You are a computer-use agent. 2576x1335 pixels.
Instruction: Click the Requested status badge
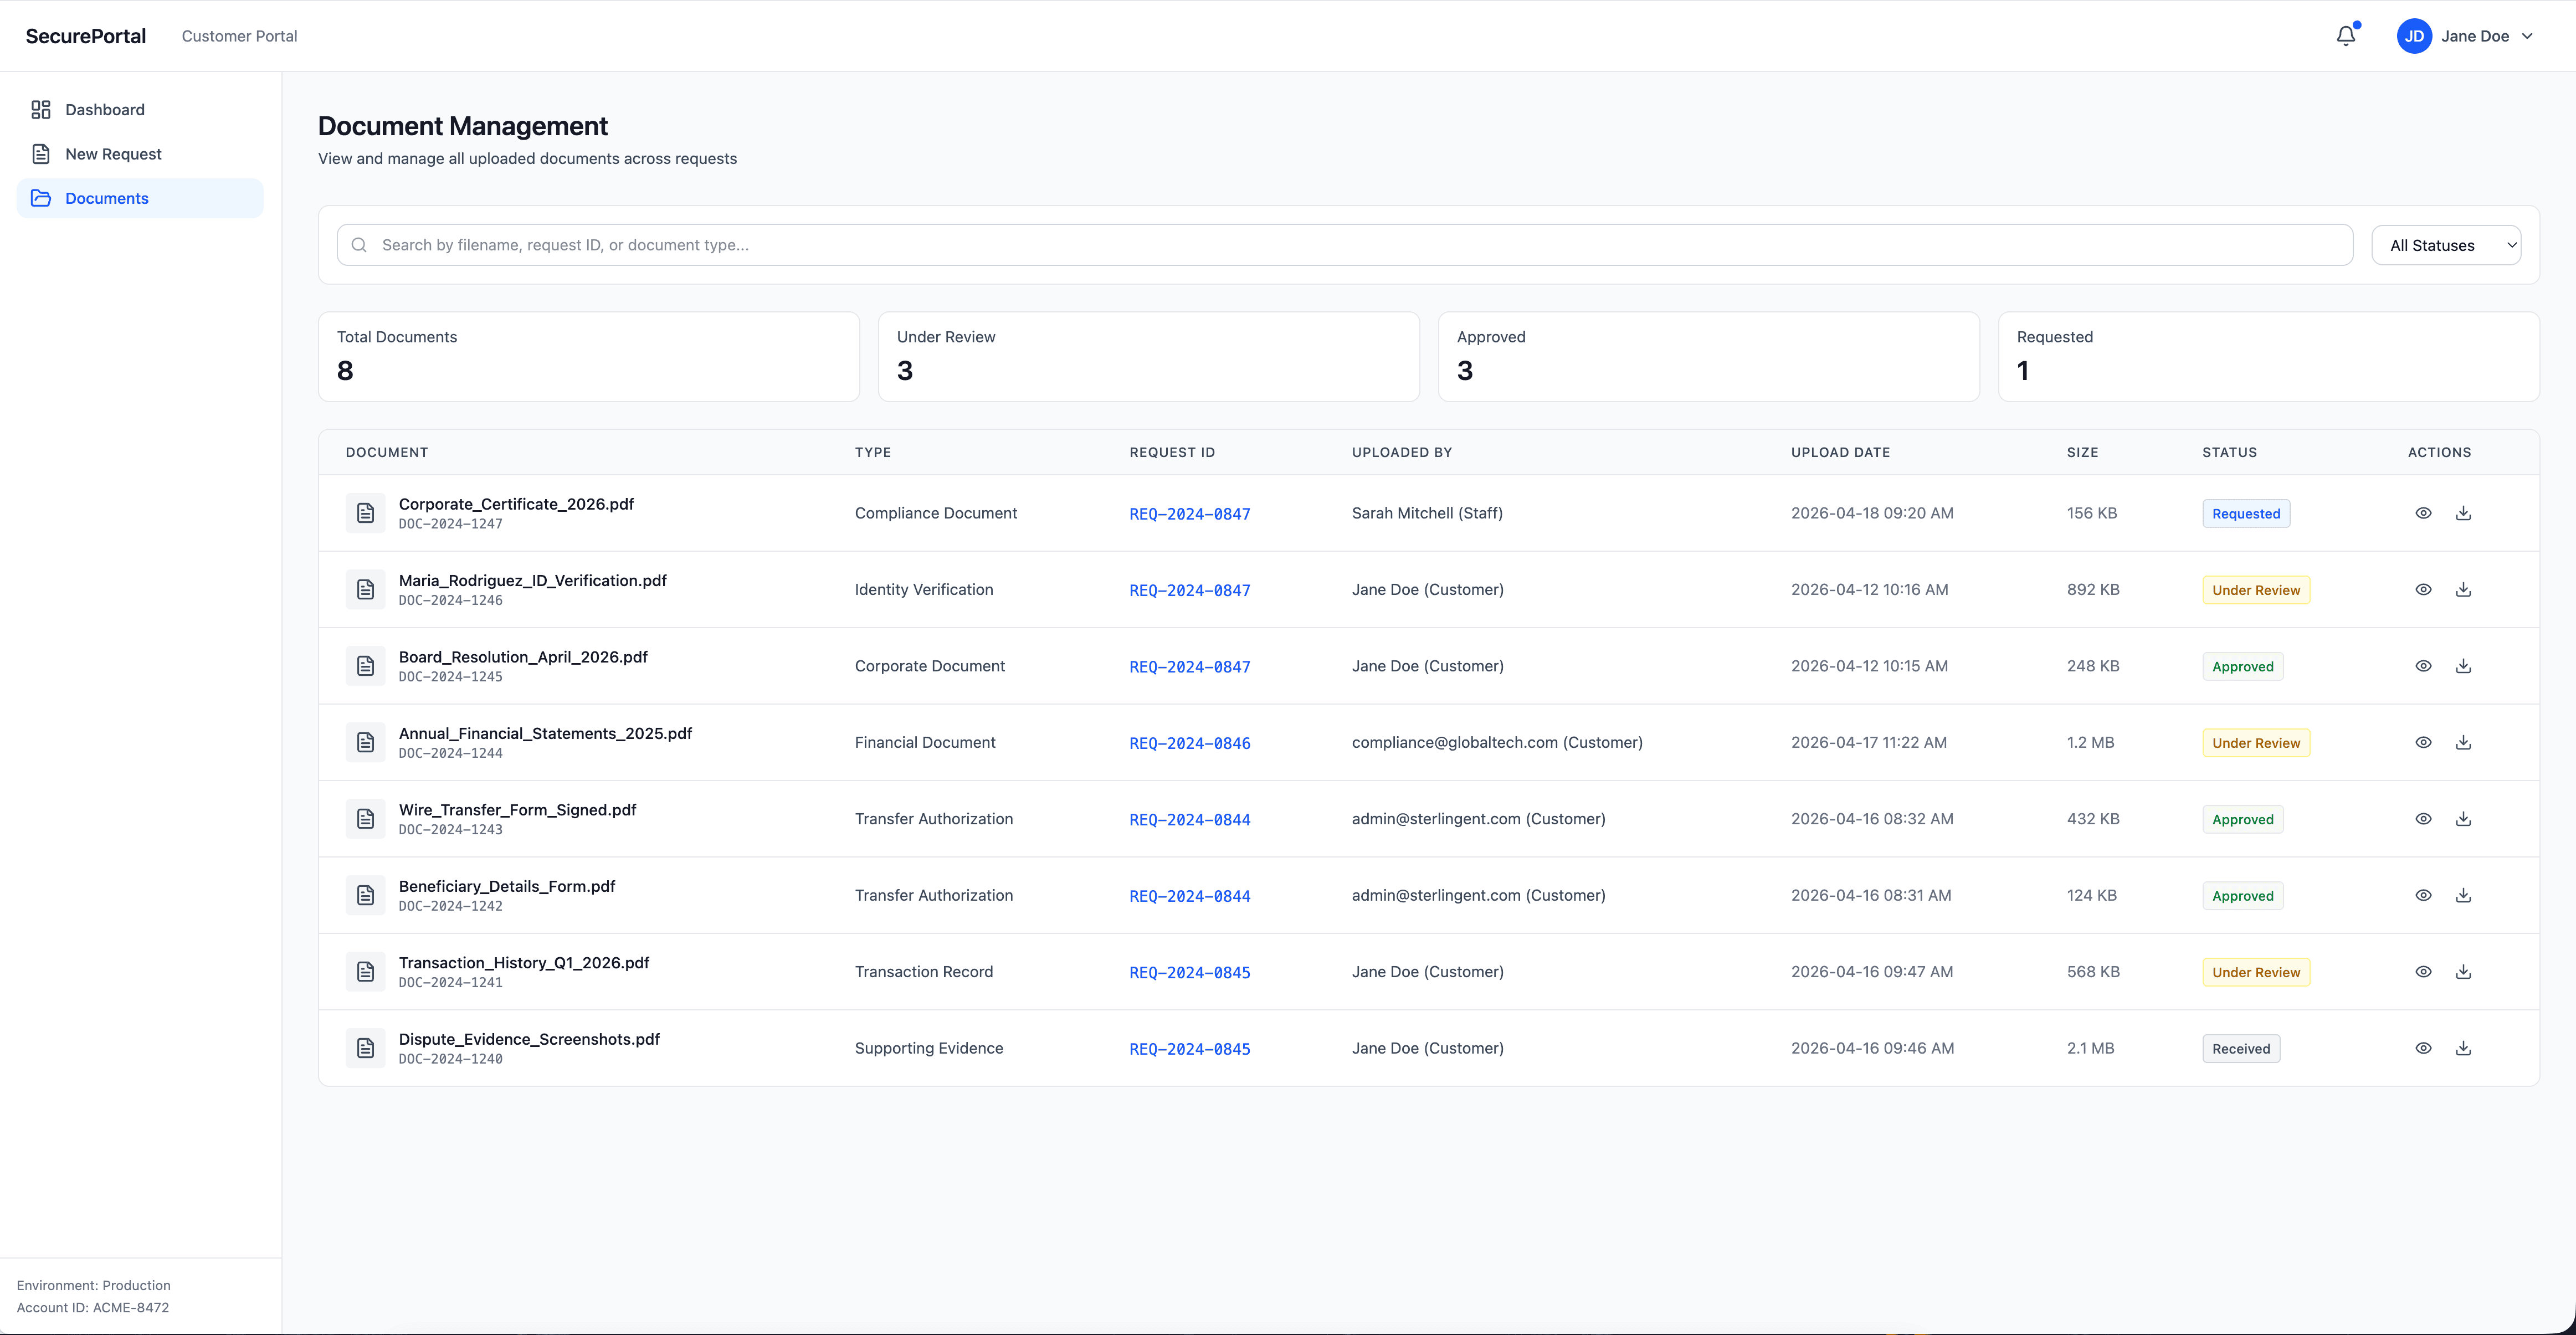pyautogui.click(x=2246, y=514)
